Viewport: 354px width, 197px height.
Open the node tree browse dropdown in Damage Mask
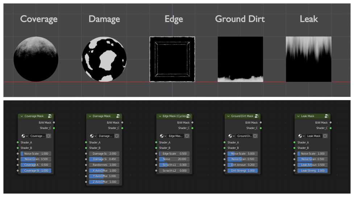pos(93,136)
